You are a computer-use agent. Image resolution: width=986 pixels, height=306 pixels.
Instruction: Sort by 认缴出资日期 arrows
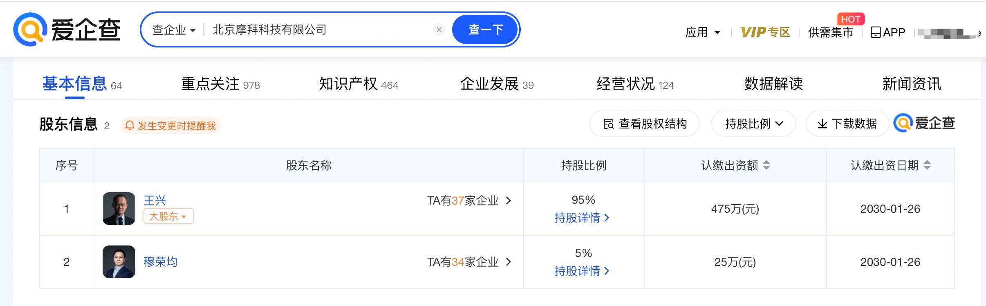tap(927, 165)
